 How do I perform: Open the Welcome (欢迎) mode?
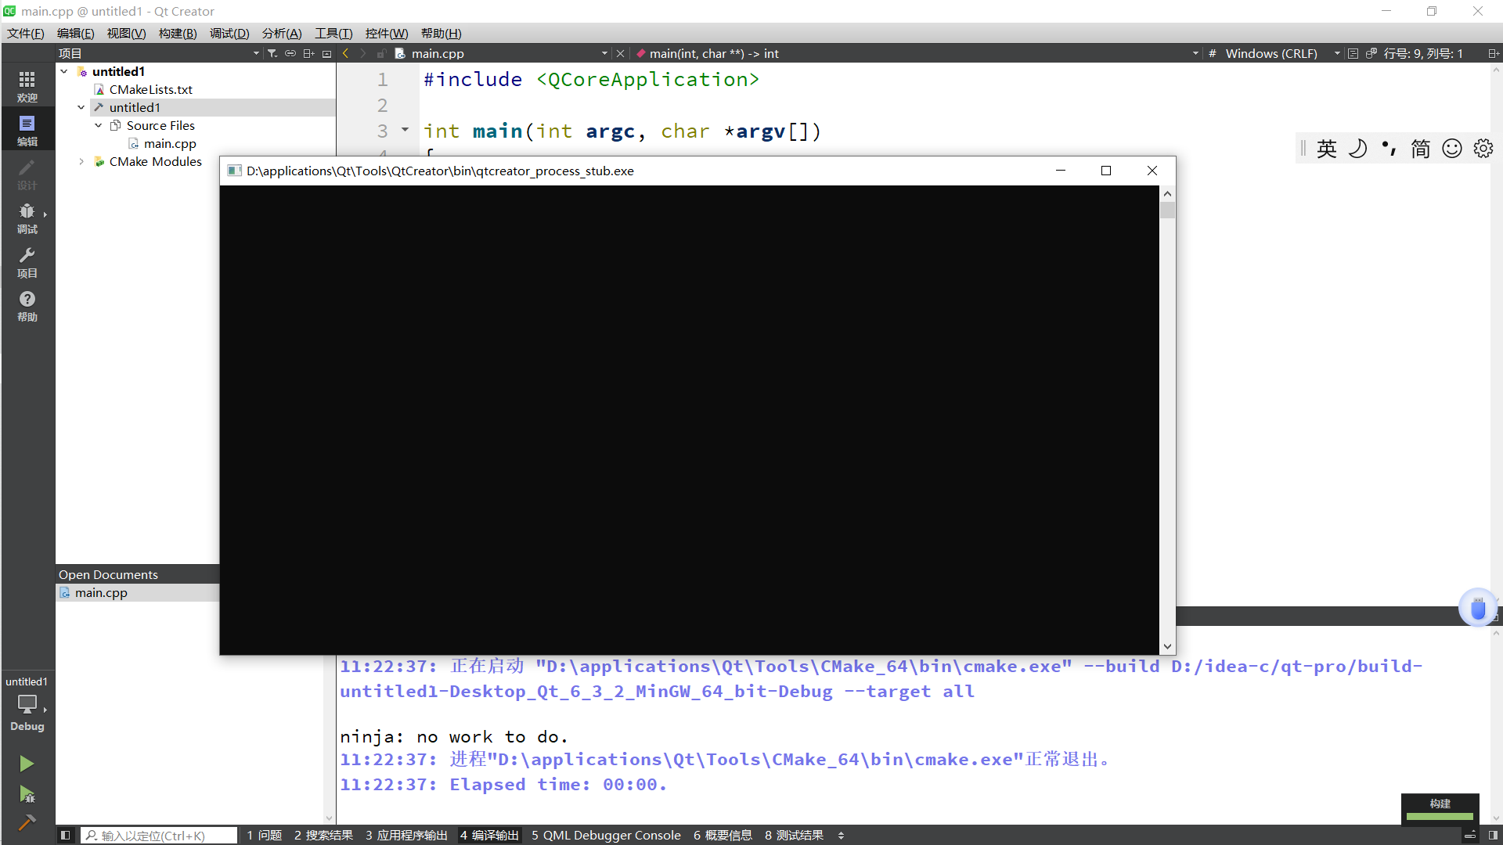pos(27,86)
